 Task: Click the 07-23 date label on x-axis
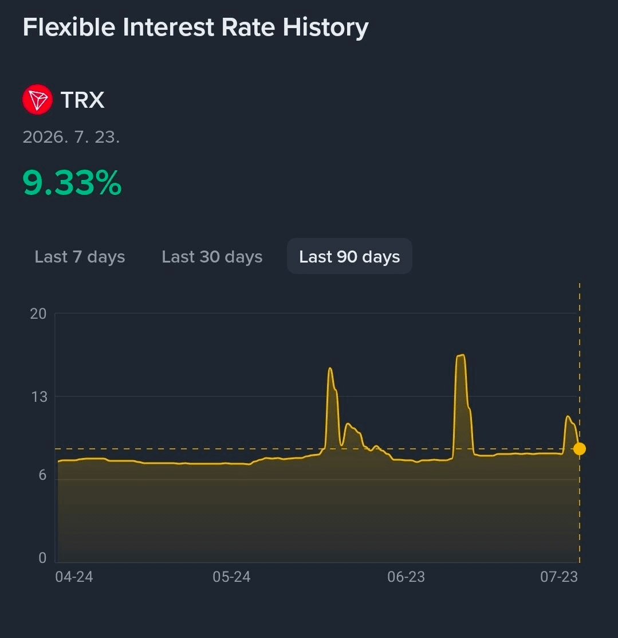pyautogui.click(x=558, y=577)
